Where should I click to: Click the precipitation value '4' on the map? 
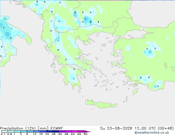(x=91, y=22)
